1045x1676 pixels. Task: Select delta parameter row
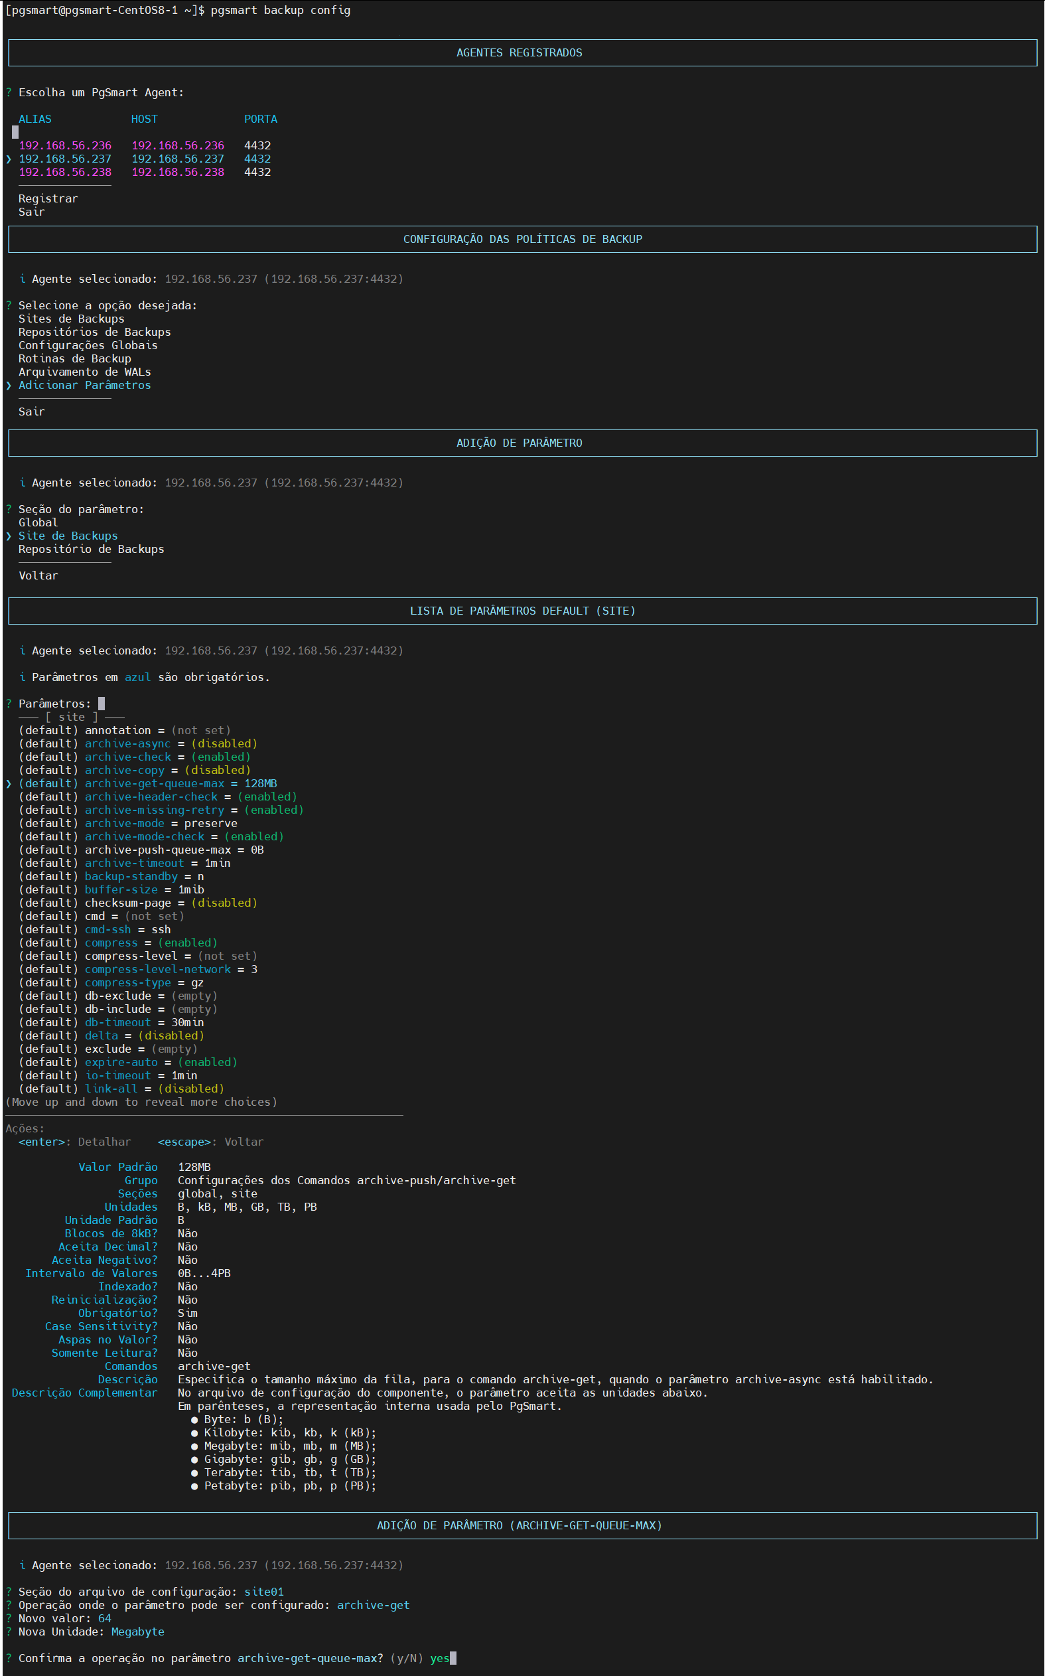tap(111, 1035)
